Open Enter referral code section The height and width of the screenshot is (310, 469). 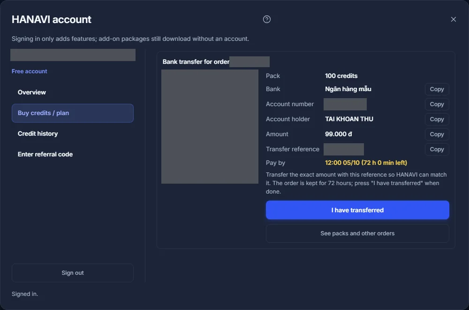click(x=72, y=154)
